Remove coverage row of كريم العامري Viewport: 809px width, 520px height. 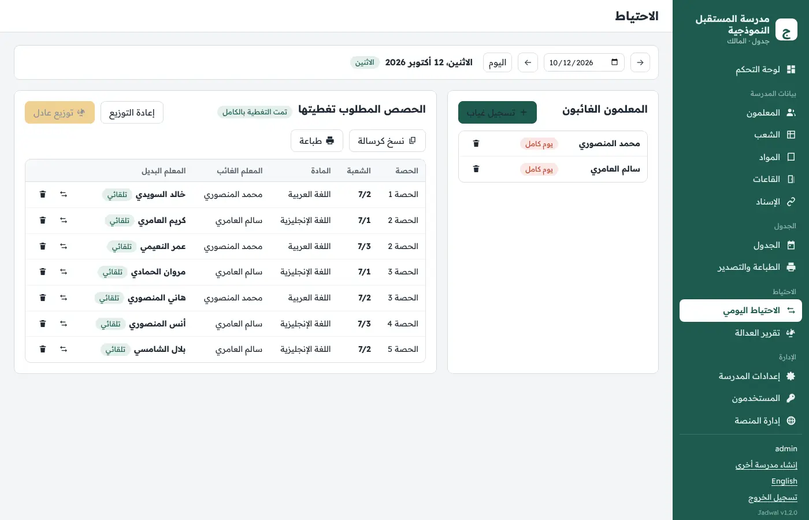(43, 220)
